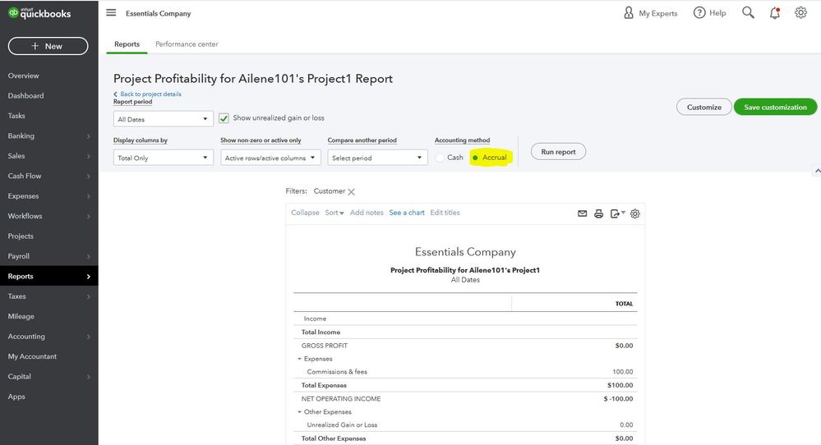Click Unrealized Gain or Loss row
The width and height of the screenshot is (821, 445).
point(465,425)
